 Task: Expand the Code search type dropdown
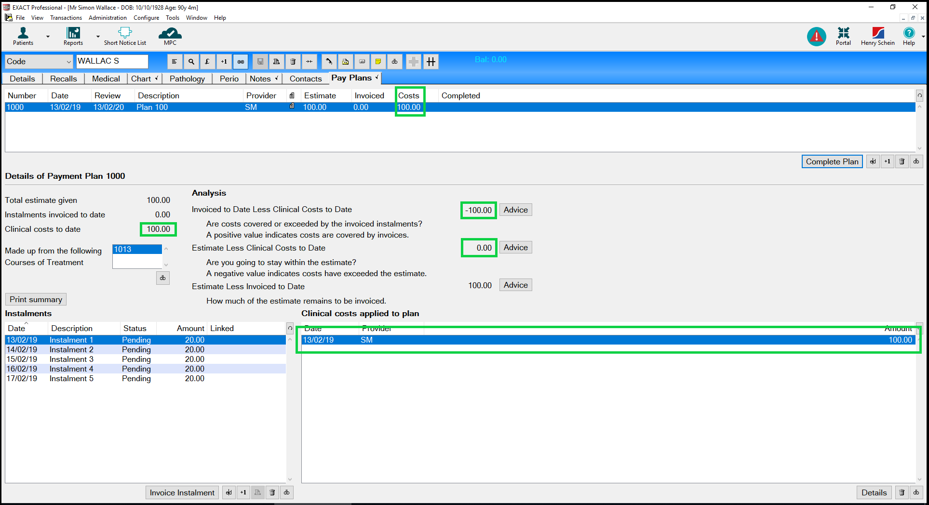click(68, 62)
